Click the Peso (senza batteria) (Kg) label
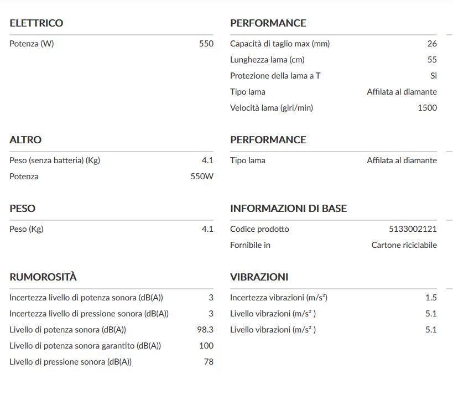 click(x=55, y=160)
